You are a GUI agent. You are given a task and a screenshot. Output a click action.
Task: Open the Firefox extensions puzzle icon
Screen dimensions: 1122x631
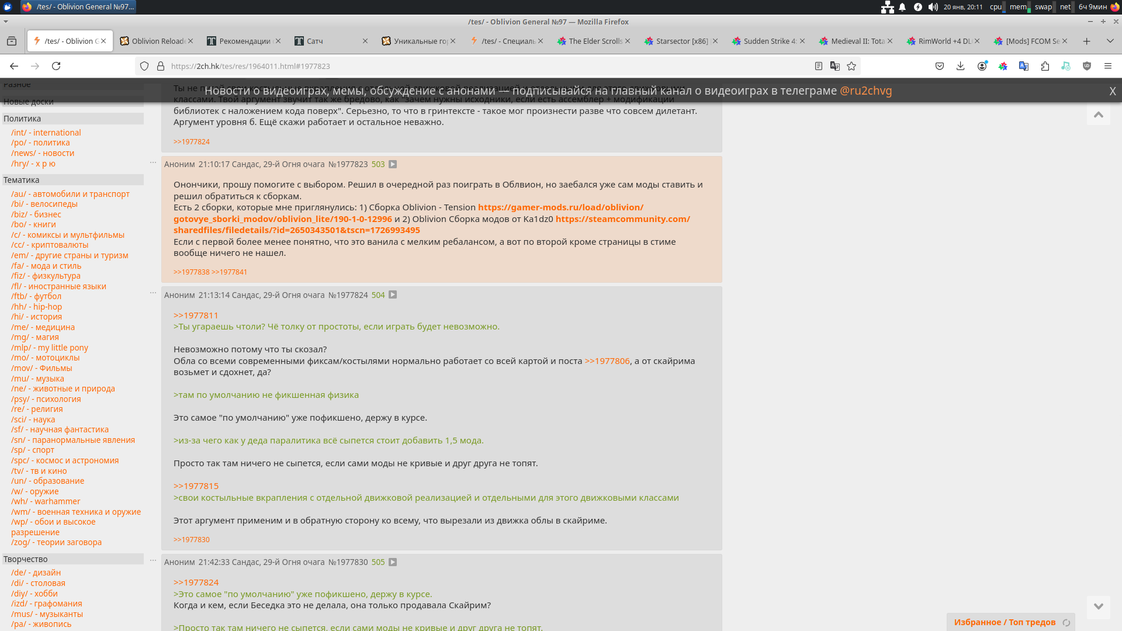(1045, 66)
